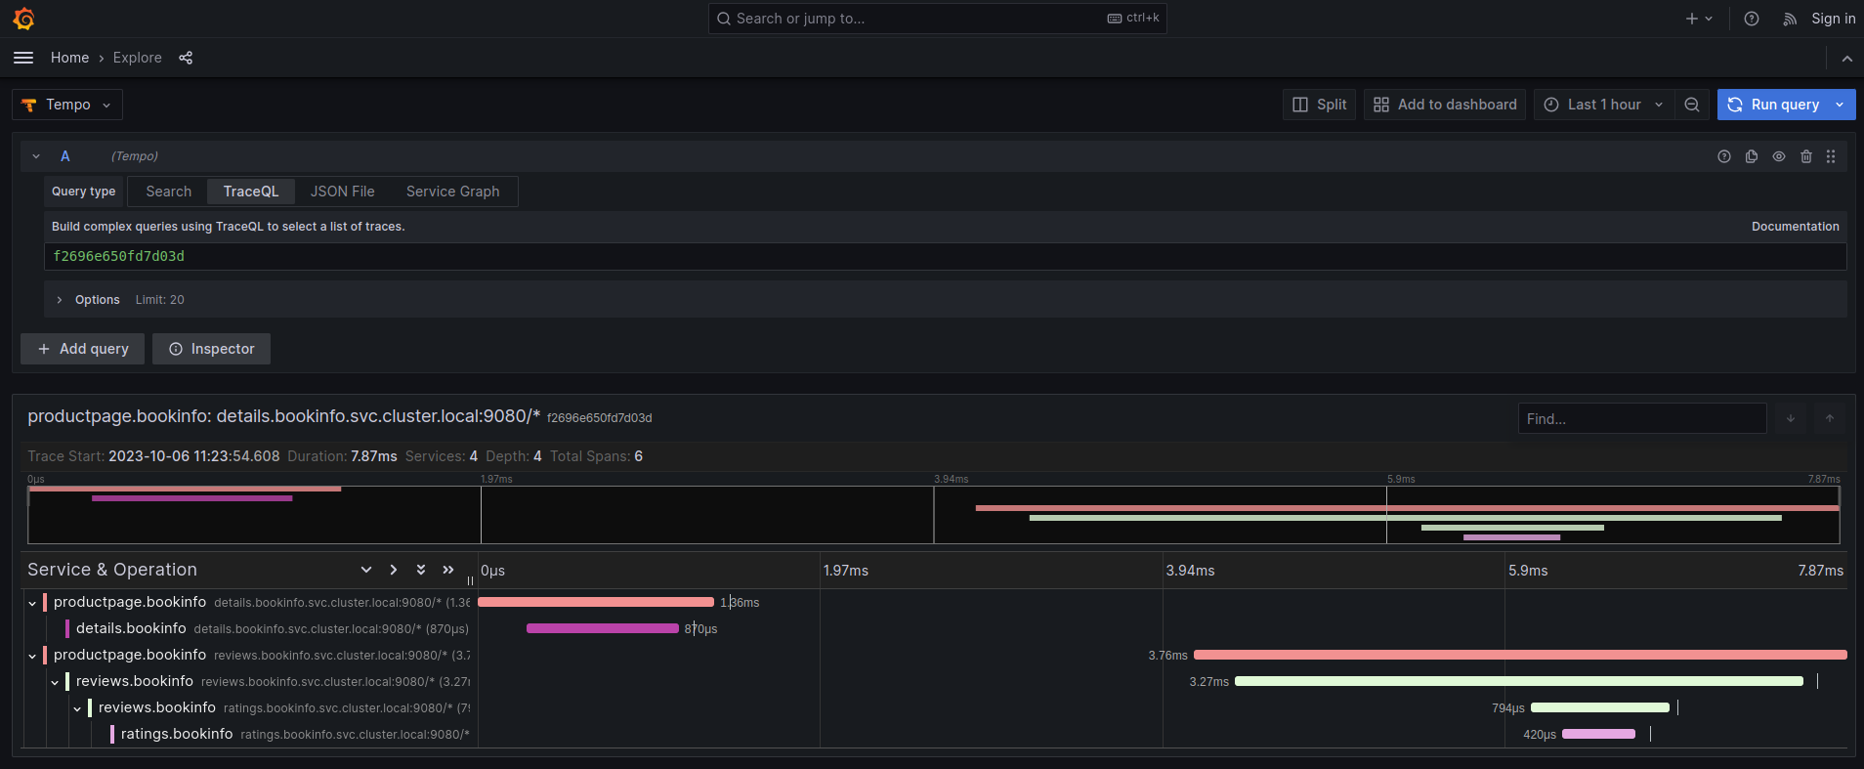The image size is (1864, 769).
Task: Click the Add query button
Action: (x=83, y=349)
